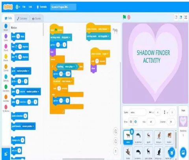Viewport: 189px width, 160px height.
Task: Click the sprite Direction field
Action: click(x=171, y=122)
